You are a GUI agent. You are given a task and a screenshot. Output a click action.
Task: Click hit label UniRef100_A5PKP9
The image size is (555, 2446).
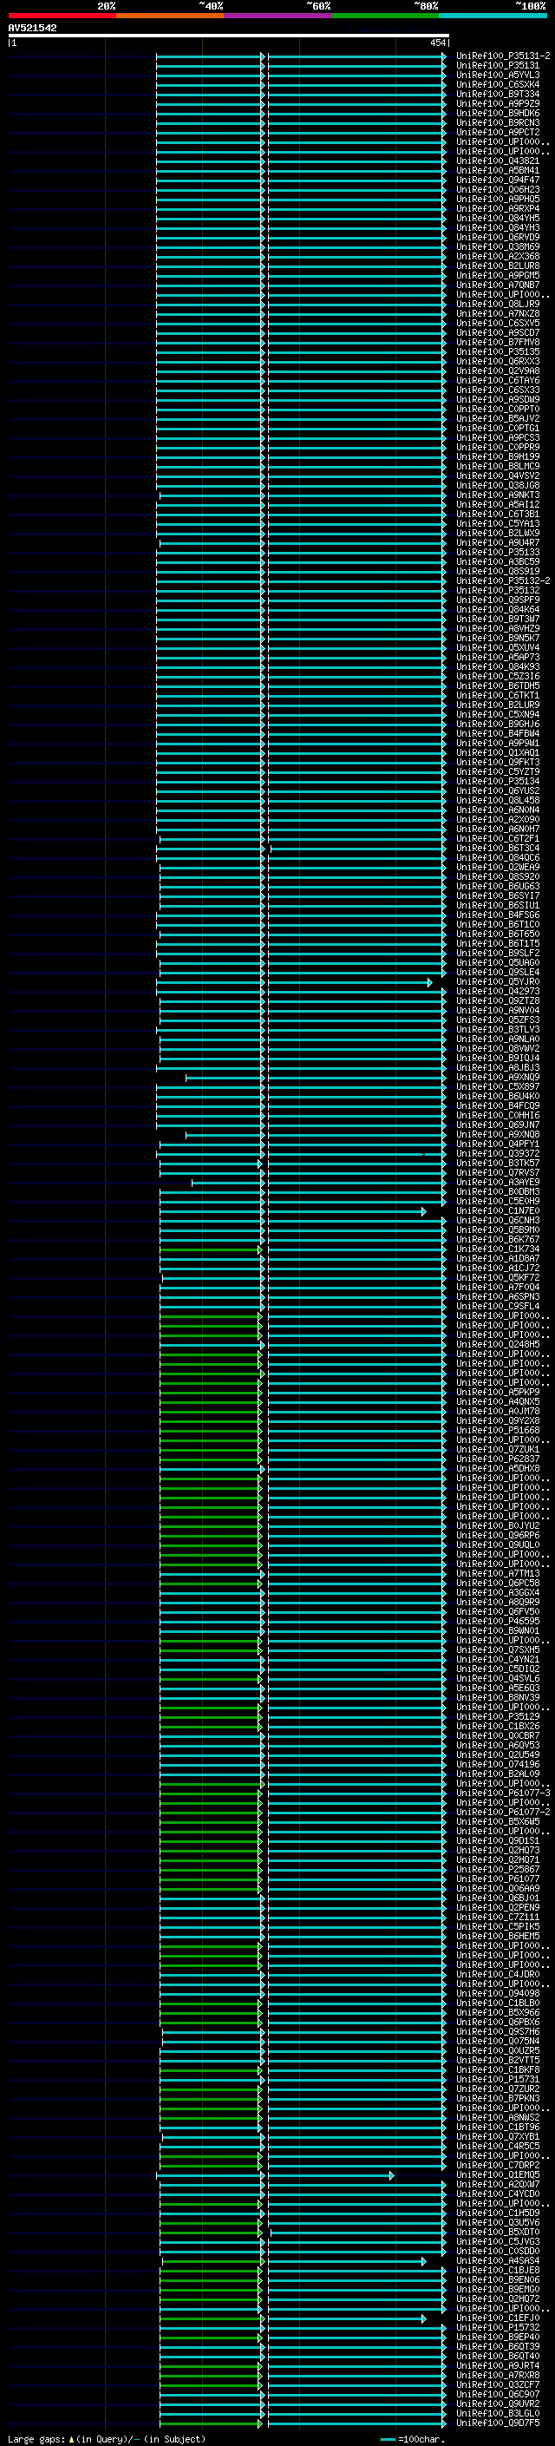click(x=498, y=1392)
